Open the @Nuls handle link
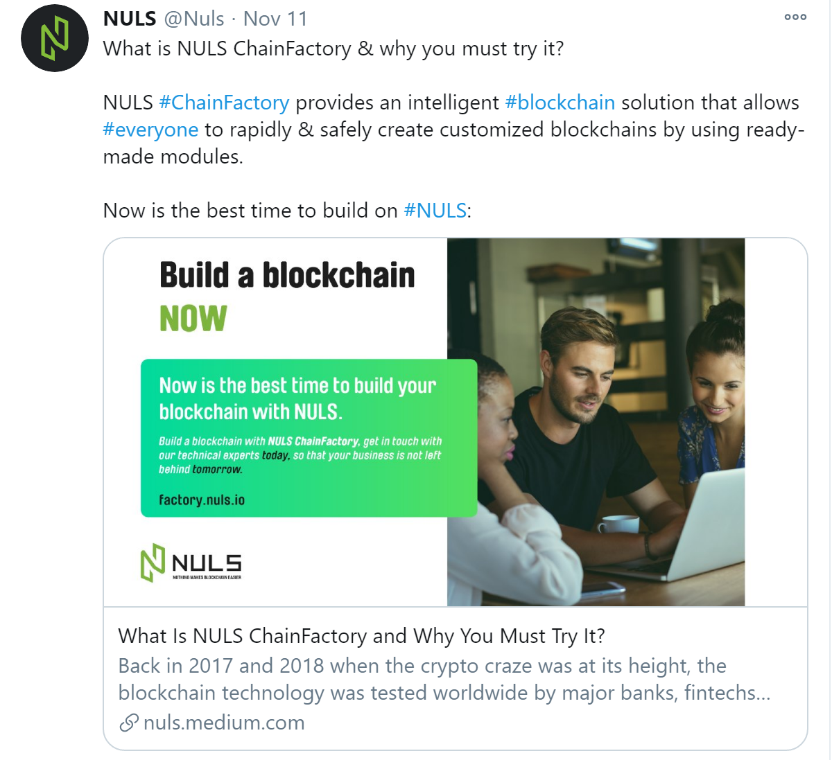This screenshot has height=760, width=832. tap(194, 19)
